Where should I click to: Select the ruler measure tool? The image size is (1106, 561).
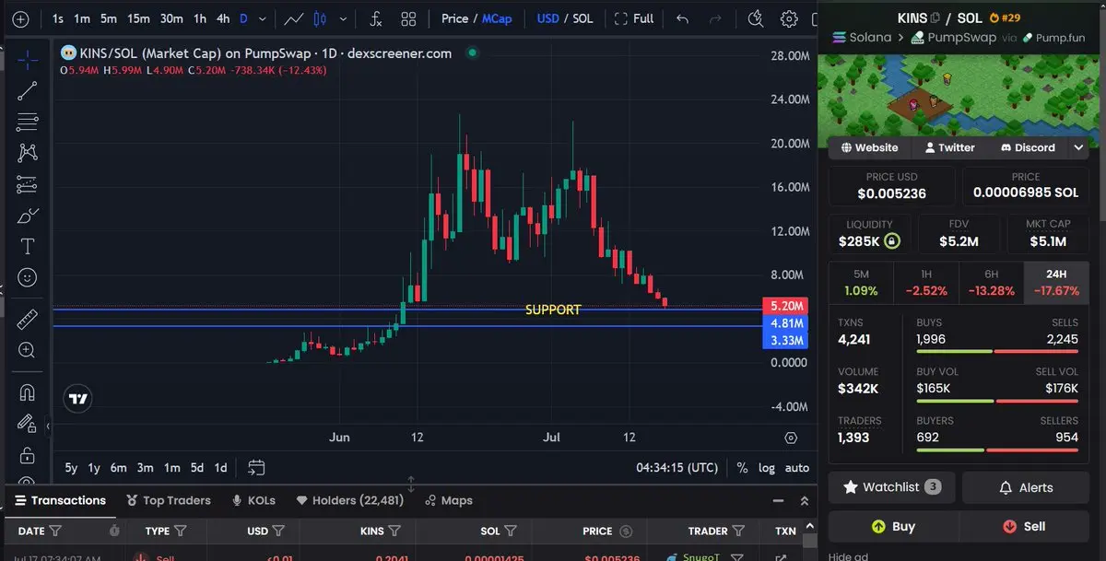(28, 319)
